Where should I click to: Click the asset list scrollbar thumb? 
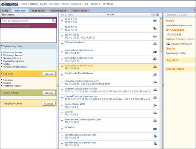[161, 36]
